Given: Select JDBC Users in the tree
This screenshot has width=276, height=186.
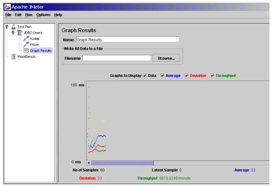Looking at the screenshot, I should point(33,33).
